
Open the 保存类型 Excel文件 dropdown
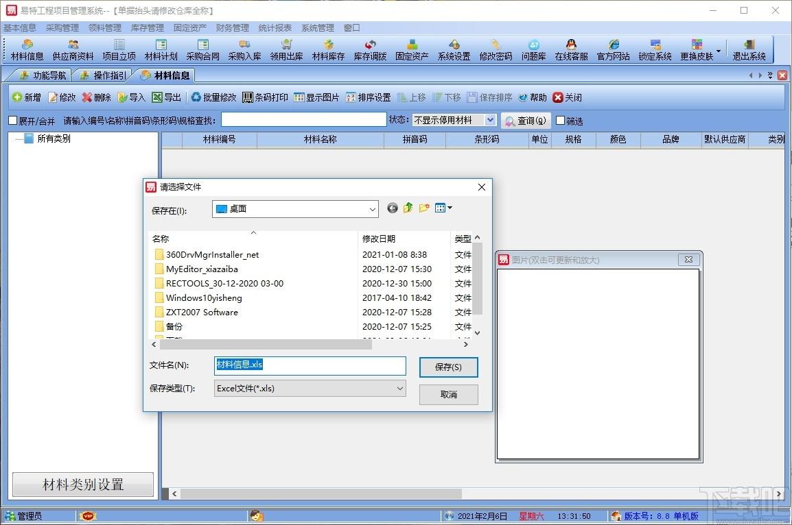[310, 389]
